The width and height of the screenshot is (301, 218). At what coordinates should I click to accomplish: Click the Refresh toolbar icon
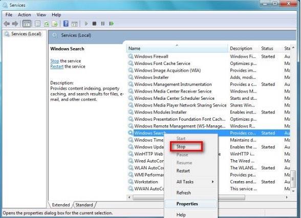[47, 24]
